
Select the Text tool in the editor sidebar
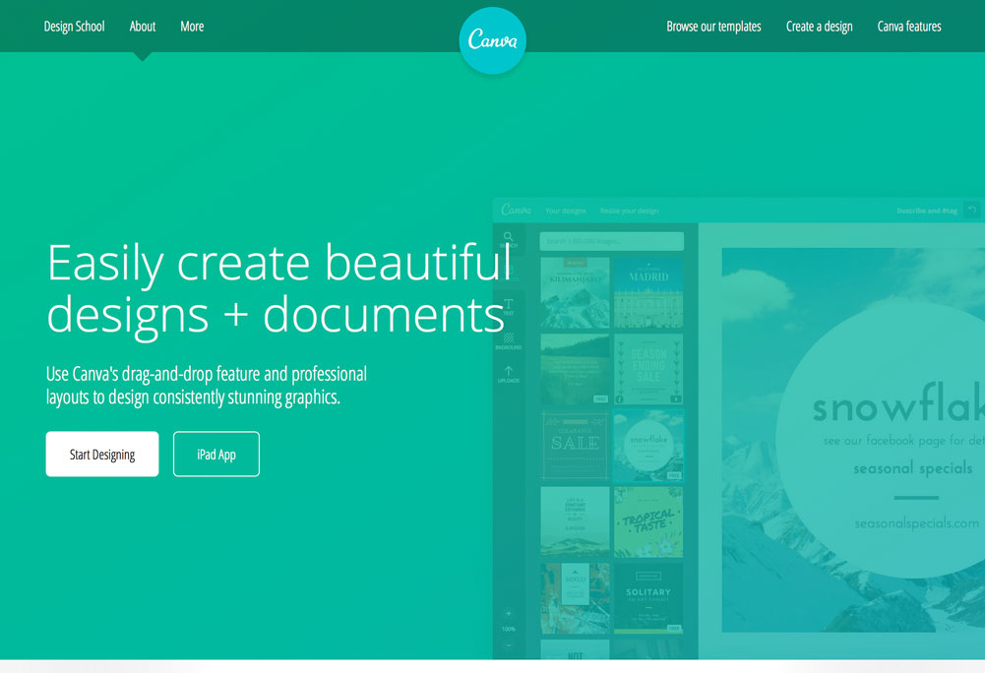point(508,307)
